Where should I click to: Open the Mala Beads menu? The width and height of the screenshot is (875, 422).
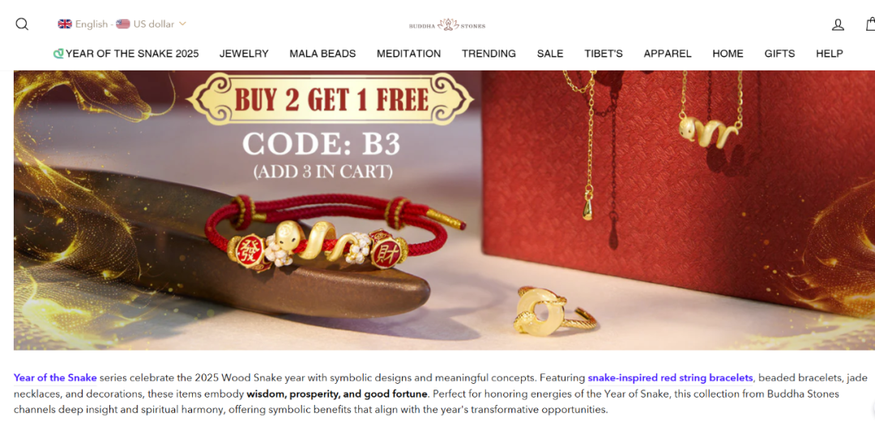(322, 53)
